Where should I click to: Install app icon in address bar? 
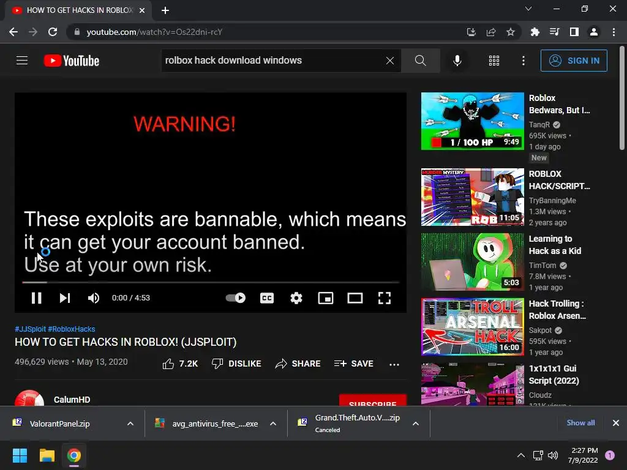click(471, 32)
